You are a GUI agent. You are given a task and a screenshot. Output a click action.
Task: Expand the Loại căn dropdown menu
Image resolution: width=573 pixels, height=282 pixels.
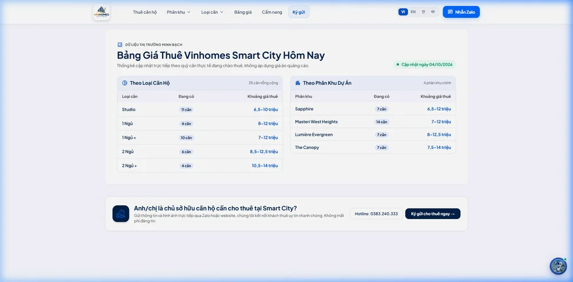[212, 12]
